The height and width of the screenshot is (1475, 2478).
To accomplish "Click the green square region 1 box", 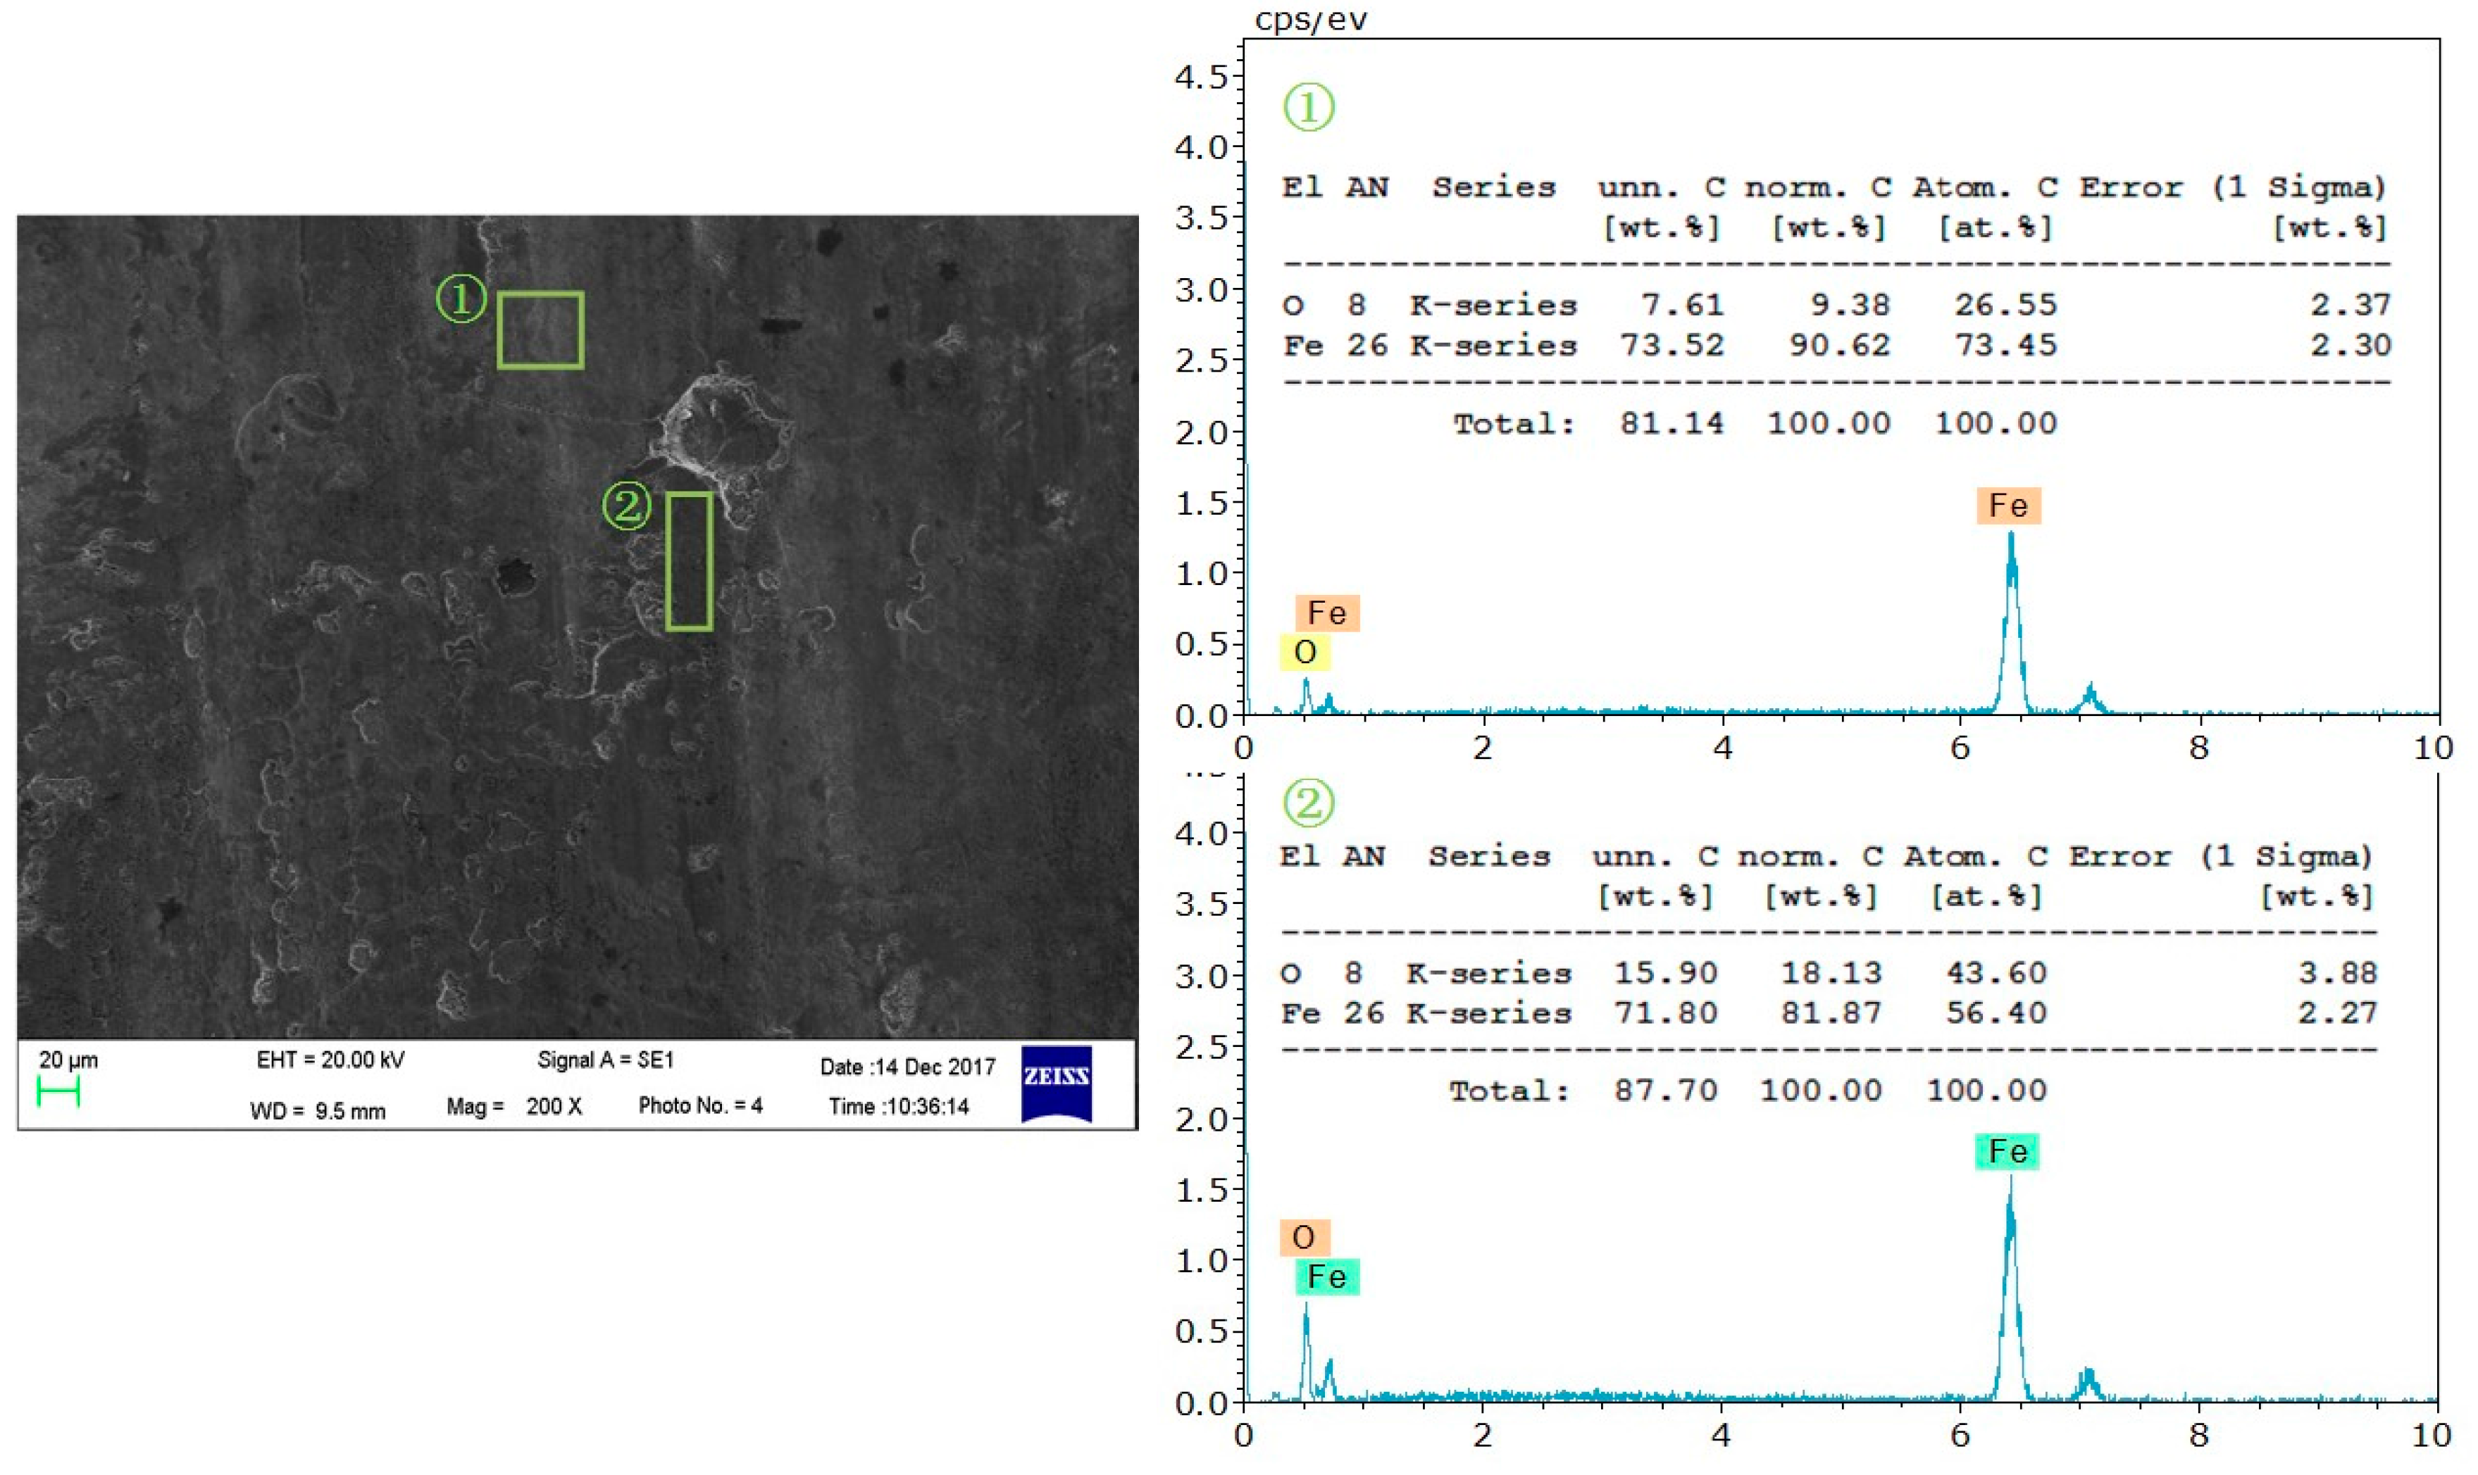I will 540,330.
